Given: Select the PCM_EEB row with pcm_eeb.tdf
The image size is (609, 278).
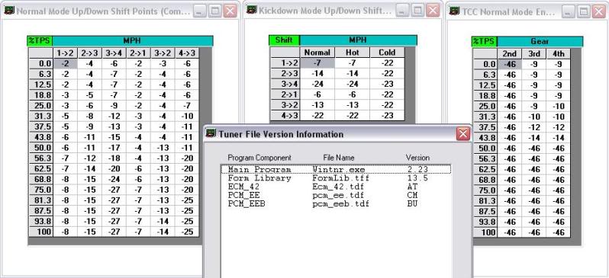Looking at the screenshot, I should point(336,203).
